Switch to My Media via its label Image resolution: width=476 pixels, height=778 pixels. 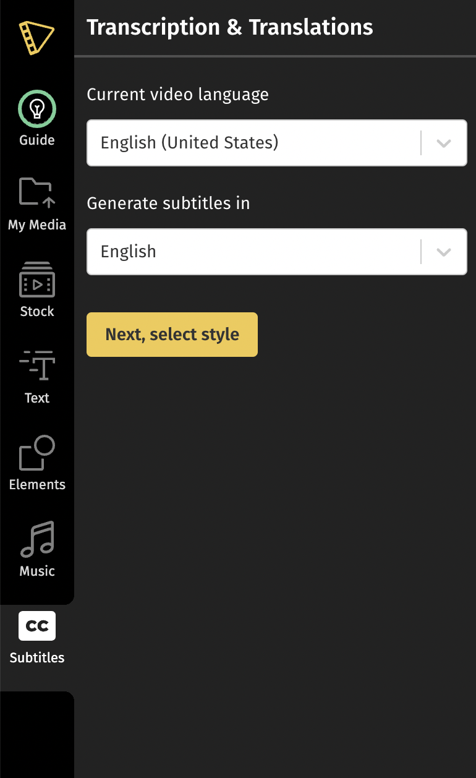37,225
